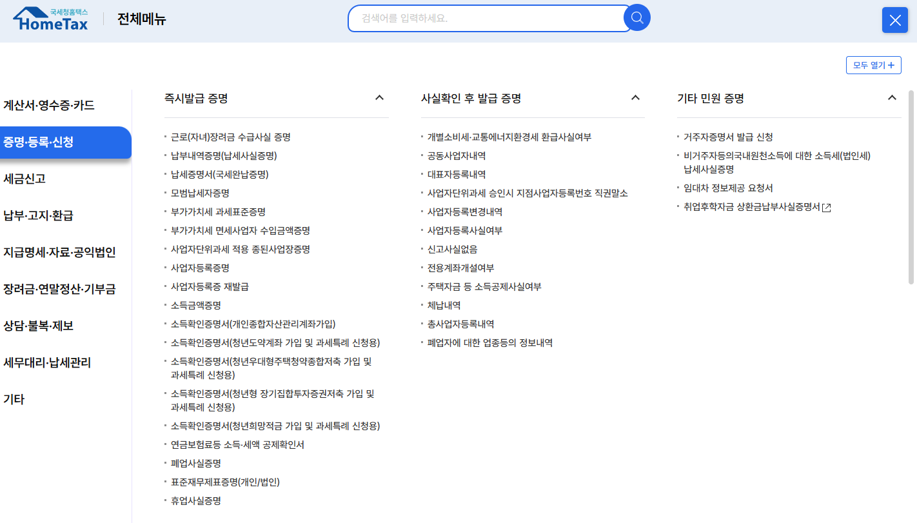Open 부가가치세 과세표준증명 link
Image resolution: width=917 pixels, height=523 pixels.
click(x=218, y=212)
